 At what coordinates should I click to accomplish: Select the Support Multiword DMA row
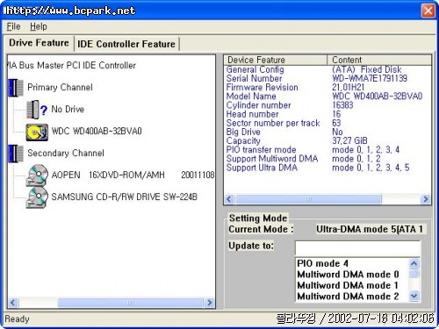(x=327, y=159)
